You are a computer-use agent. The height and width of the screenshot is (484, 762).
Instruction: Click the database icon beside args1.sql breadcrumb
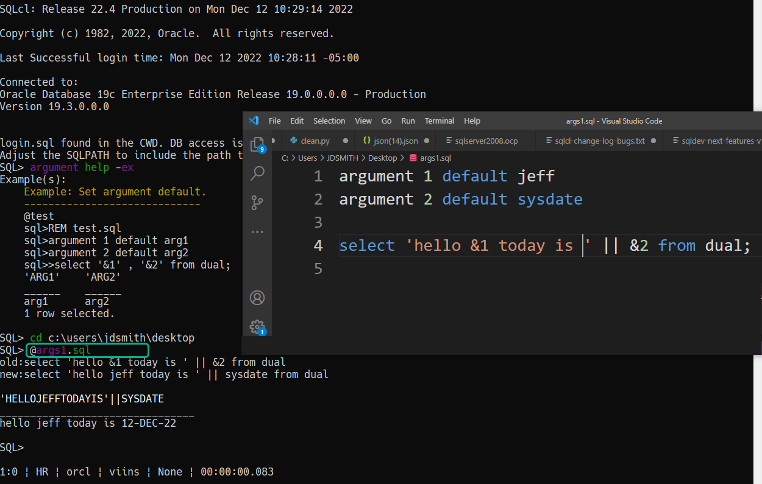point(413,158)
